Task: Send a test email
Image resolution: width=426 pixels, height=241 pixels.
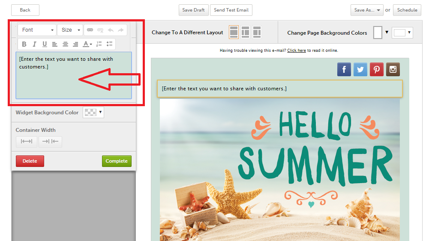Action: [x=231, y=10]
